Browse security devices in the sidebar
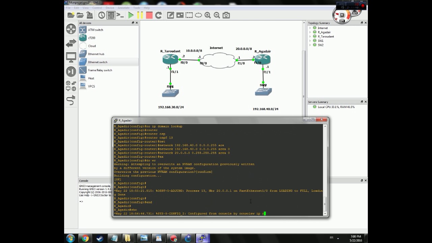The height and width of the screenshot is (243, 432). [71, 72]
